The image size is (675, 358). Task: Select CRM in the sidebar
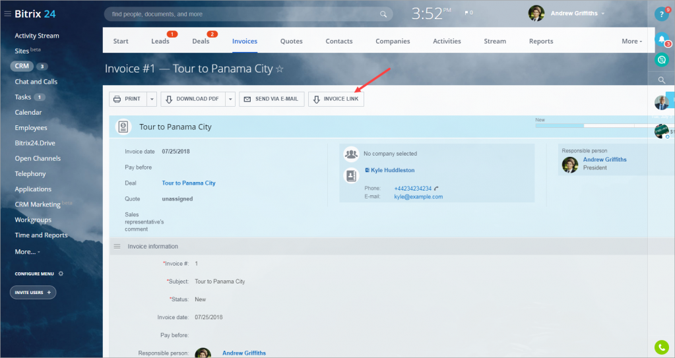(22, 67)
